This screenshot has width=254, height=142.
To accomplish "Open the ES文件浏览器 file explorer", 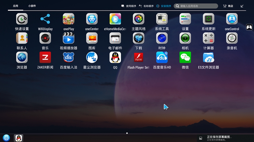I will coord(209,58).
